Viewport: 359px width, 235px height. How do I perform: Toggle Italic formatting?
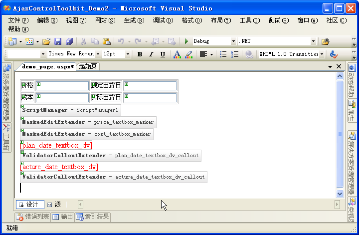(x=151, y=54)
